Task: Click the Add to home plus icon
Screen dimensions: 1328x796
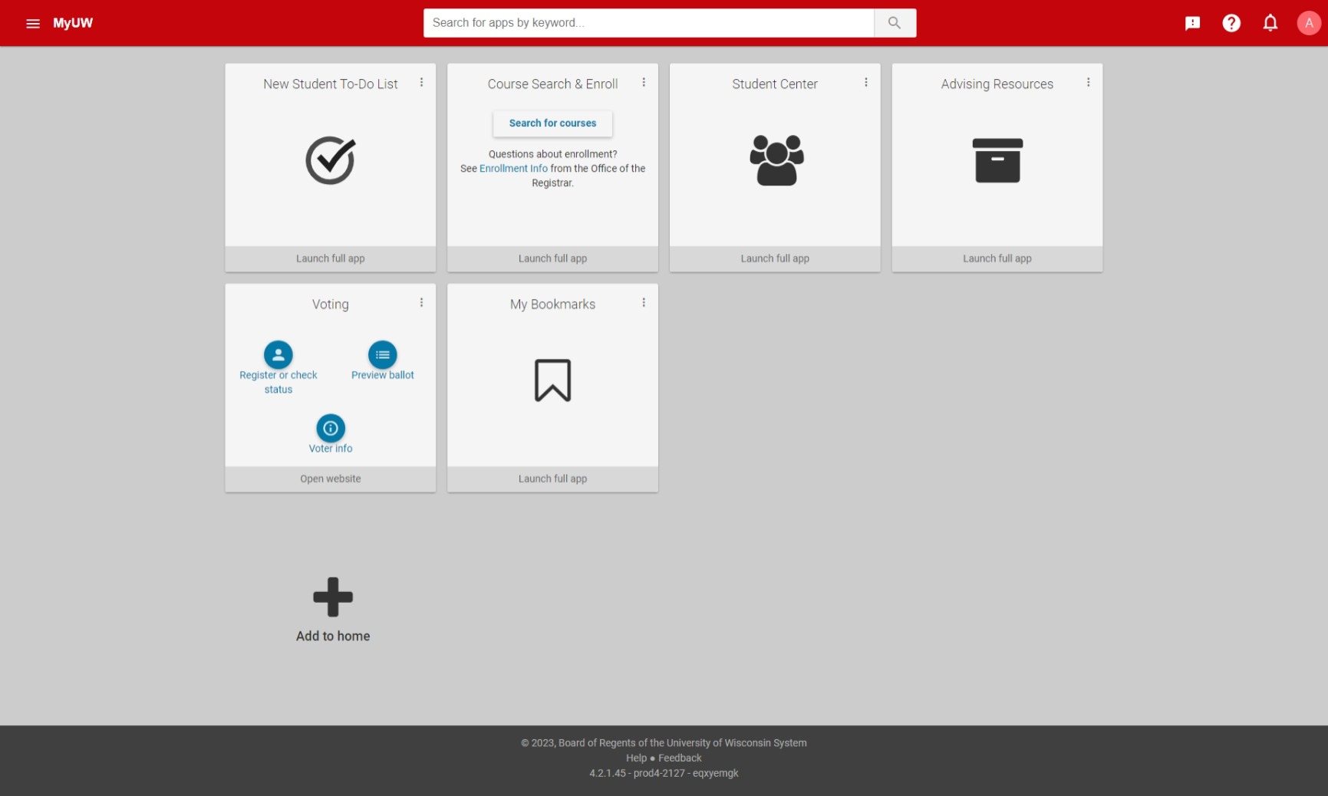Action: 333,597
